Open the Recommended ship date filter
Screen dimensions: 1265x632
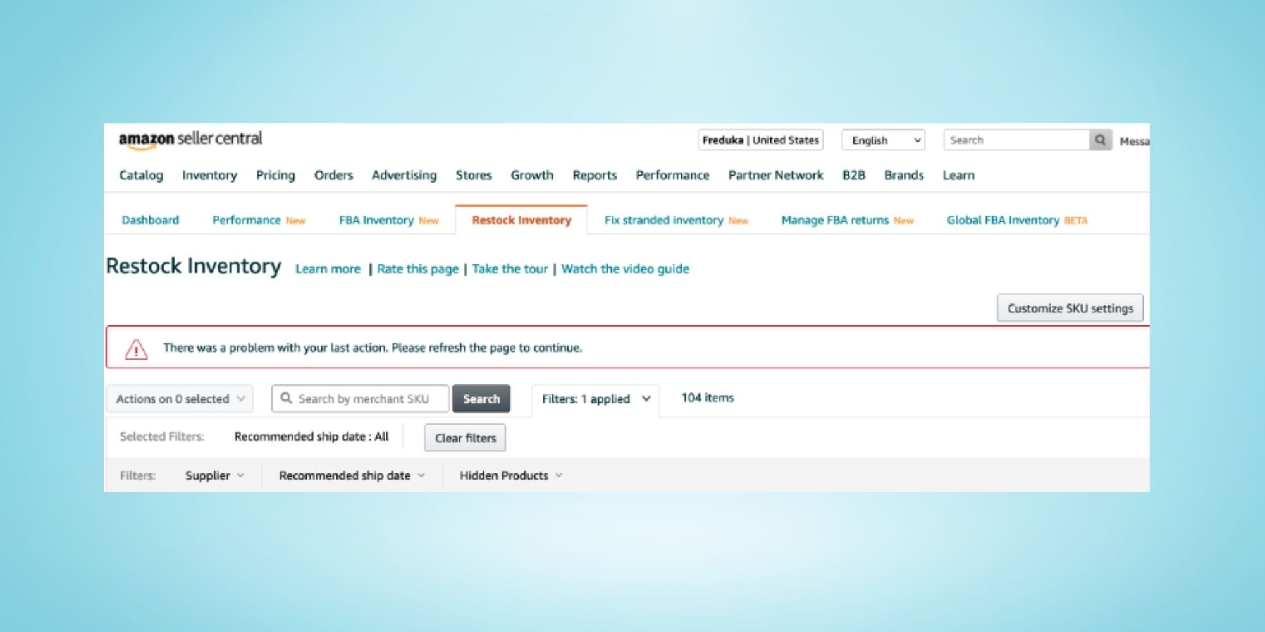[352, 475]
